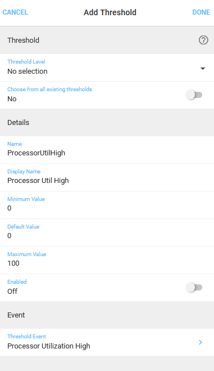Click the Add Threshold title
Image resolution: width=214 pixels, height=371 pixels.
[110, 12]
